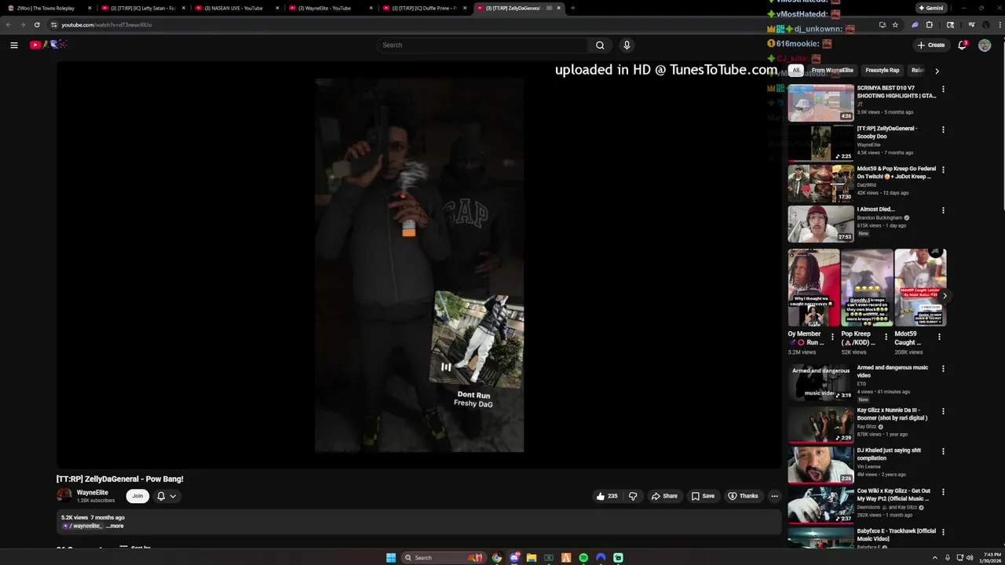Open Coe Wiki x Kay Glizz video thumbnail
Screen dimensions: 1005x565
pos(820,505)
